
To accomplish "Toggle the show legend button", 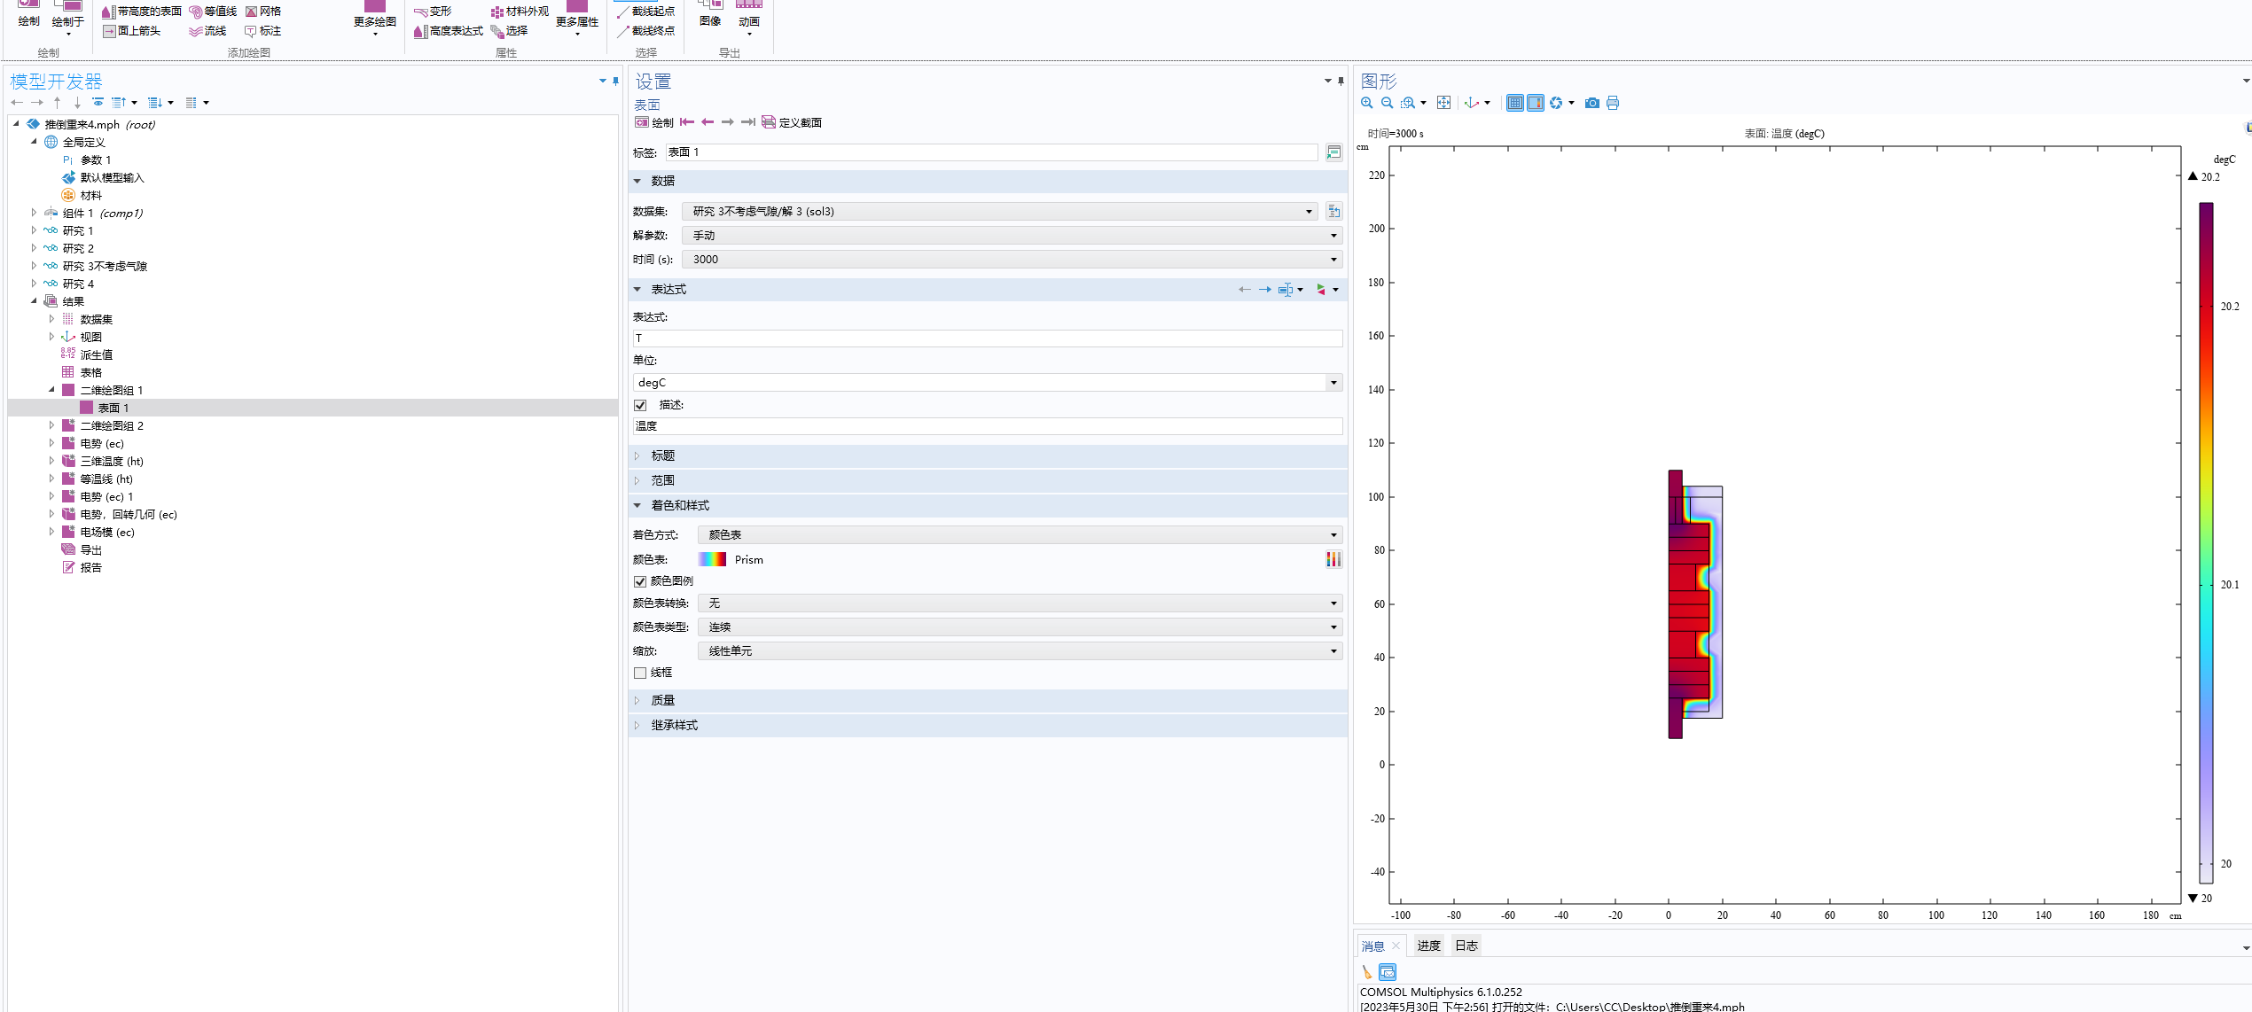I will 1536,103.
